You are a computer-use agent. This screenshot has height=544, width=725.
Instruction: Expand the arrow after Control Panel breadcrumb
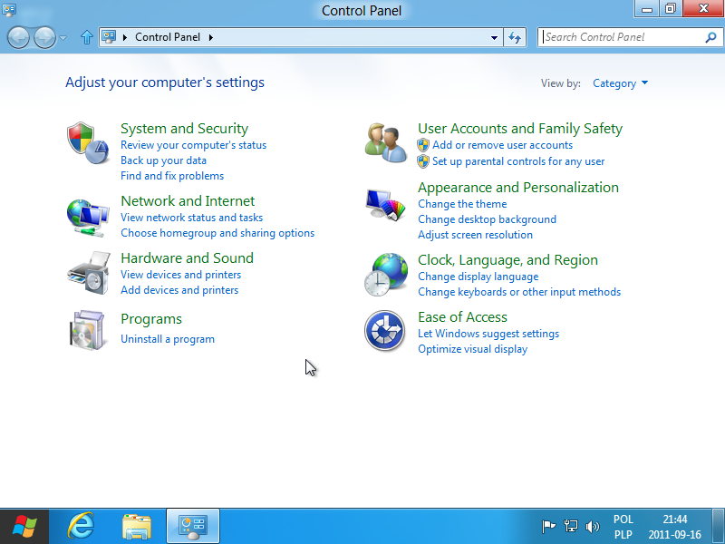[x=211, y=37]
